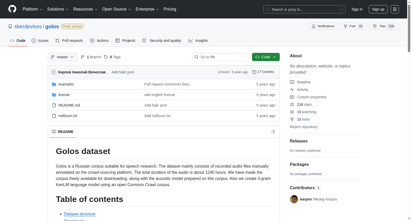Expand the Open Source menu

pyautogui.click(x=117, y=9)
